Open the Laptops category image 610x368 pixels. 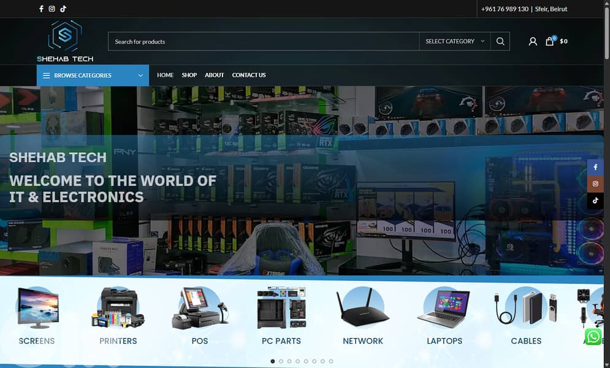(x=444, y=308)
